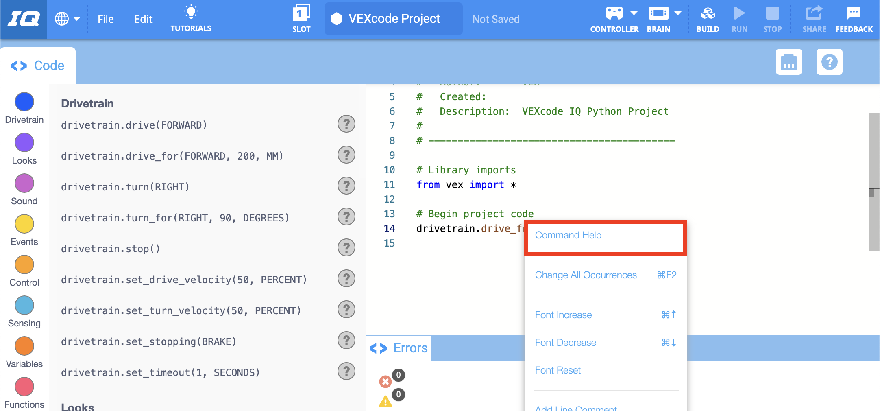The image size is (880, 411).
Task: Open help for drivetrain.stop() command
Action: point(346,248)
